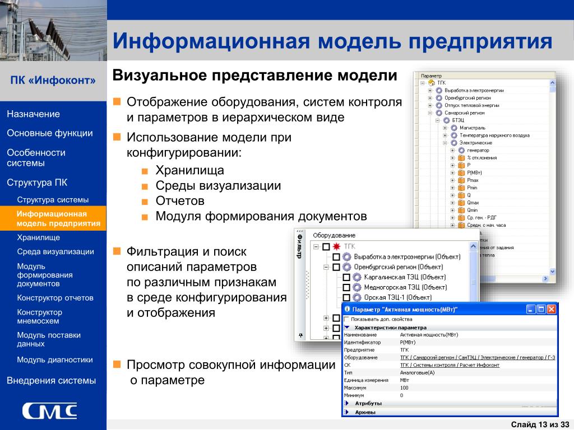This screenshot has height=430, width=574.
Task: Collapse ТГК root in Параметр tree
Action: point(423,83)
